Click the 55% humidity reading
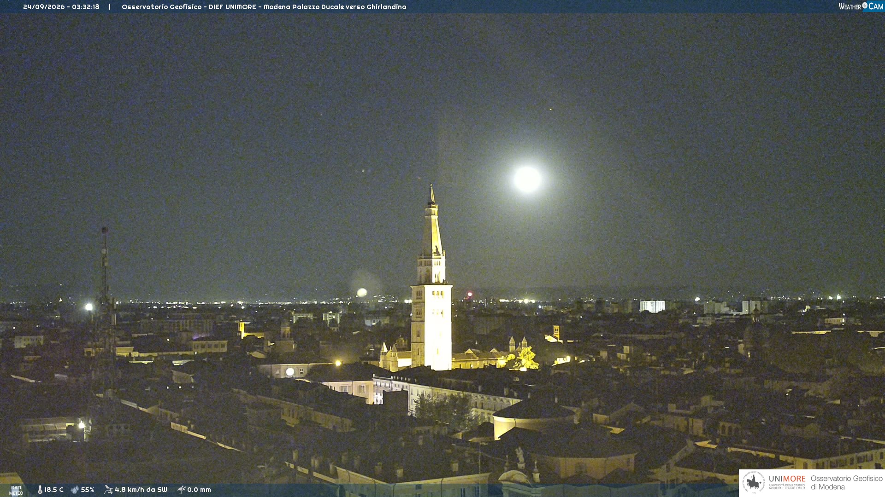 (88, 490)
